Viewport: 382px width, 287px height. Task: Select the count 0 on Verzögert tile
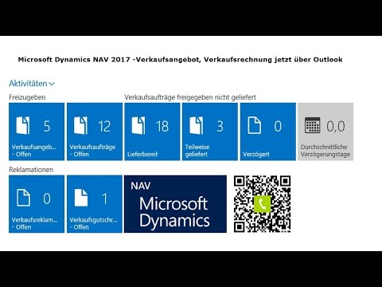(x=278, y=126)
